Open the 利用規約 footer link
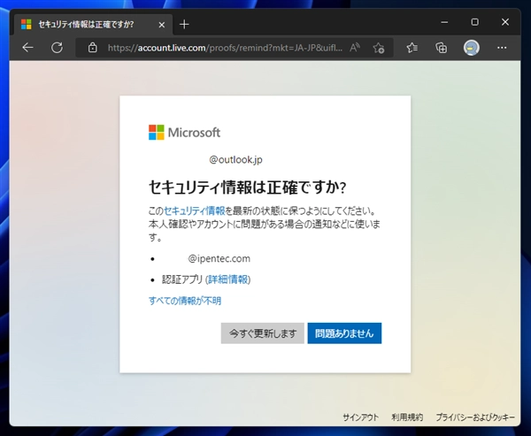 tap(407, 417)
